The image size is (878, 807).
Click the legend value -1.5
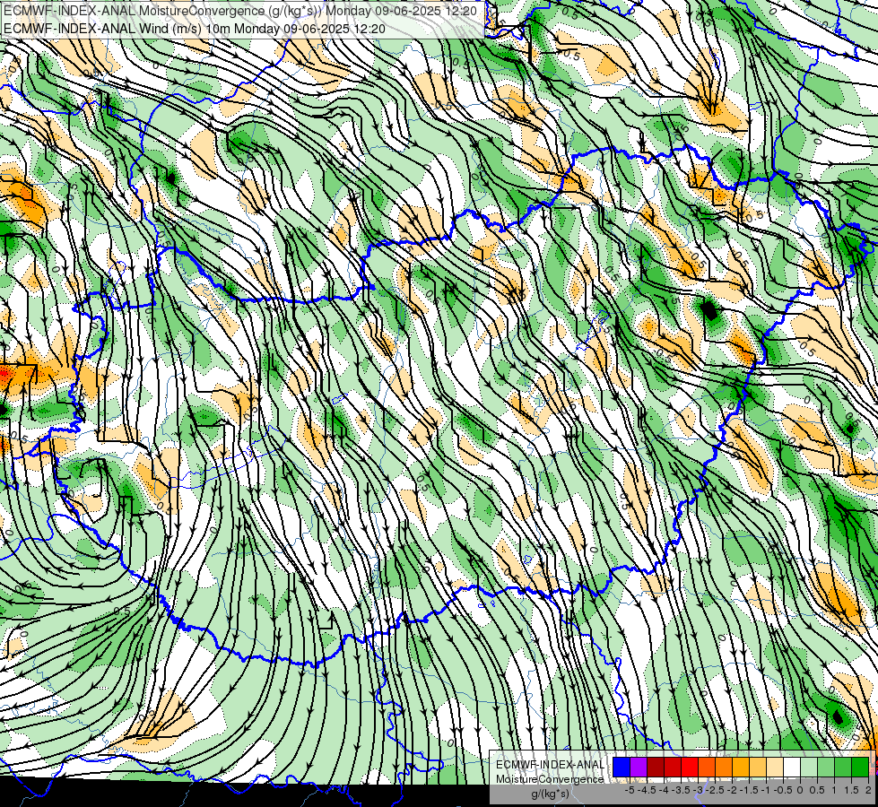[751, 790]
